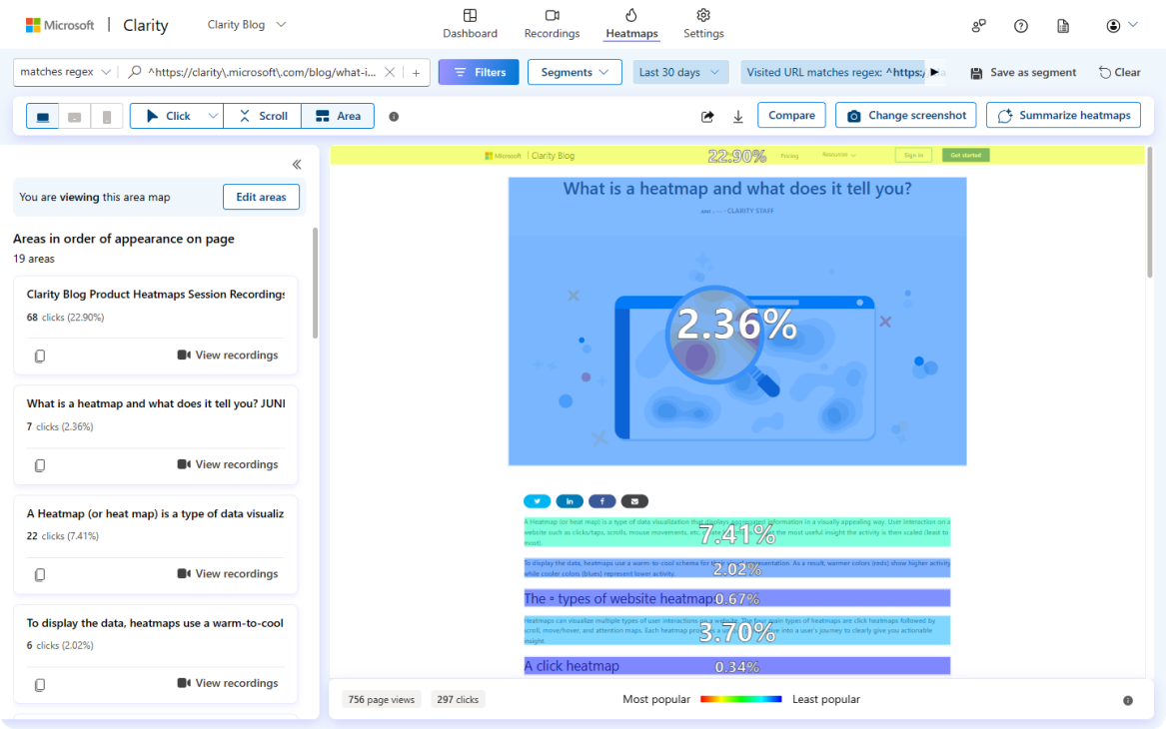Switch to tablet device view
This screenshot has width=1166, height=729.
(75, 117)
